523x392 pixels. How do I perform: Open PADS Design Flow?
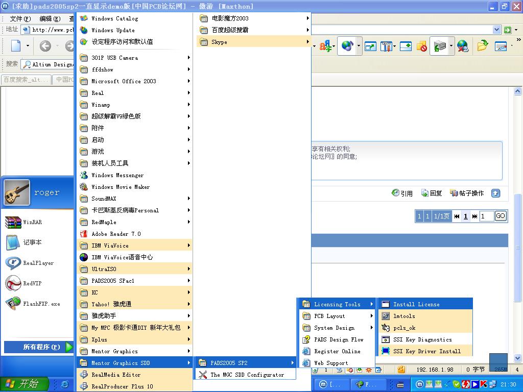[x=337, y=339]
